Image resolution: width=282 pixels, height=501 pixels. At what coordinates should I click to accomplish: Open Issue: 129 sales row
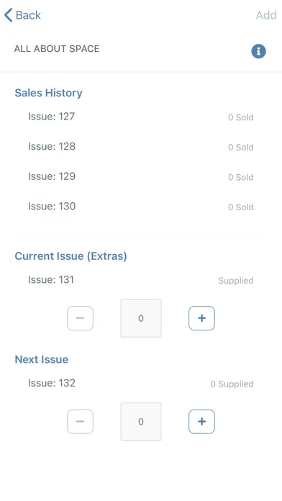click(141, 176)
